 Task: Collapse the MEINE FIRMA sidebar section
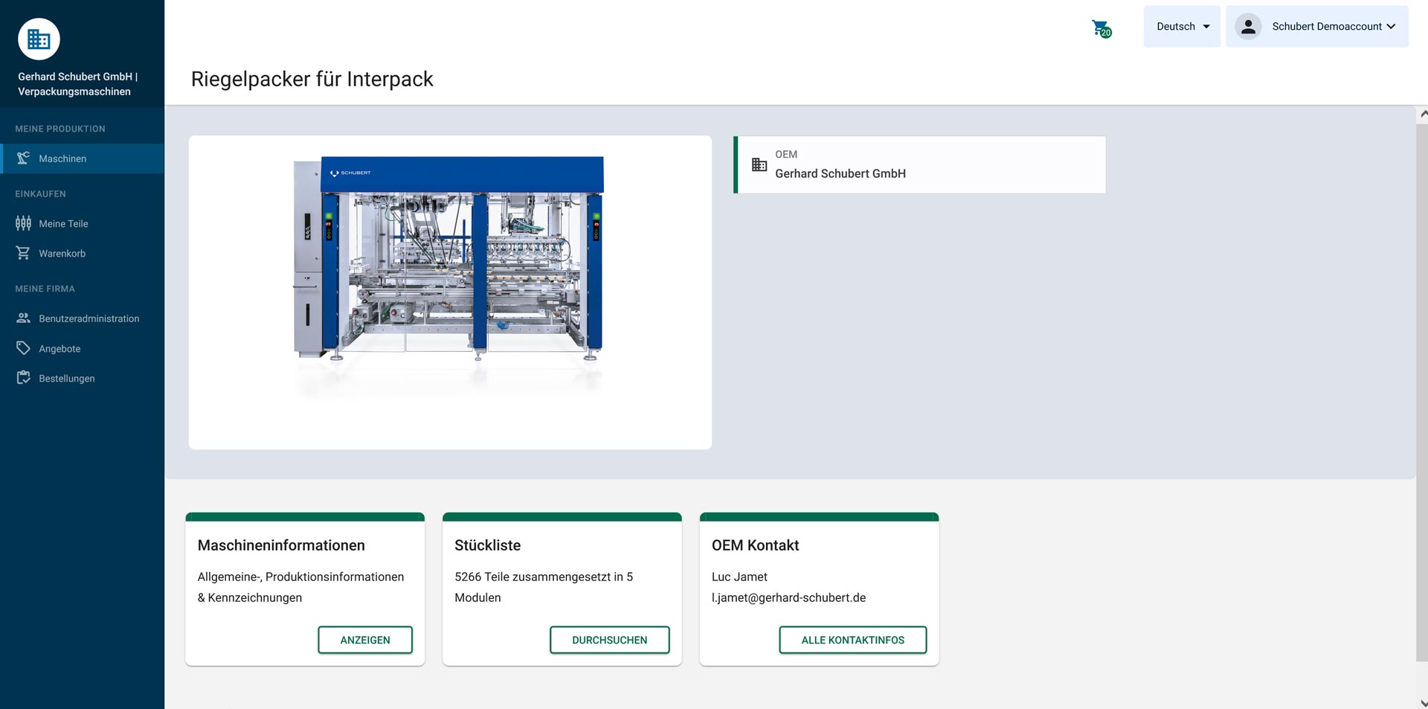coord(45,289)
